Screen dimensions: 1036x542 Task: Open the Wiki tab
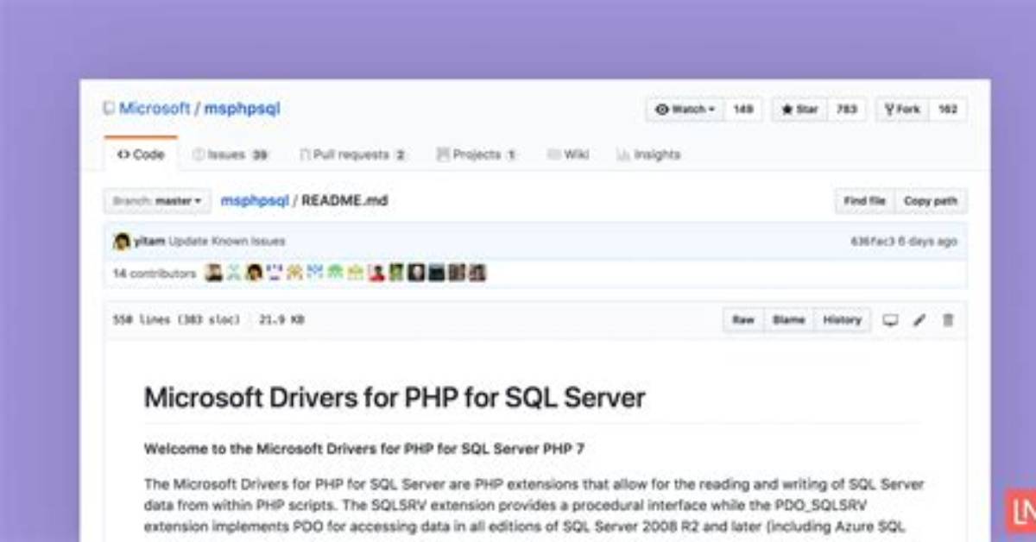pos(568,154)
